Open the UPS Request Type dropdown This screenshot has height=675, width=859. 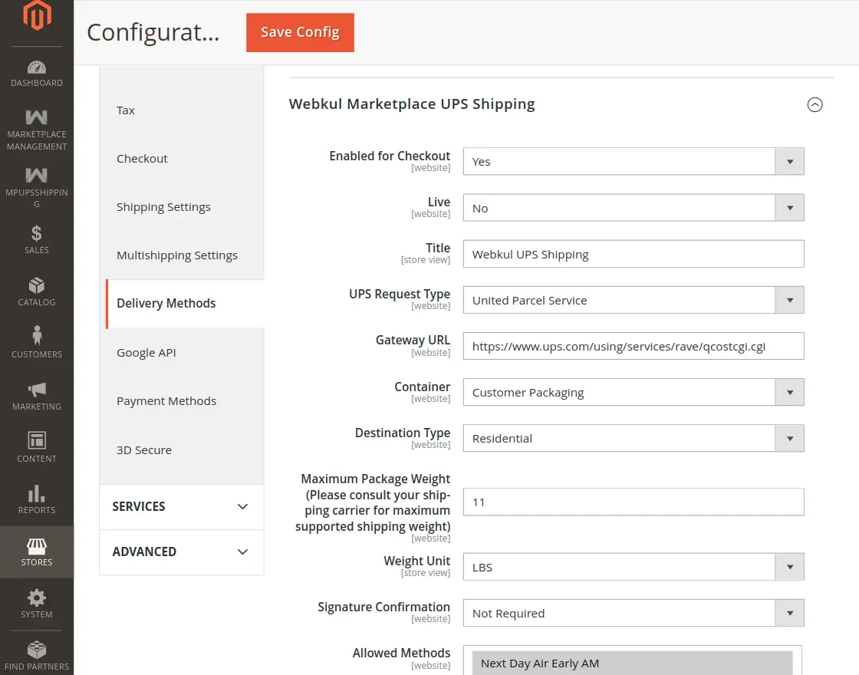click(789, 300)
